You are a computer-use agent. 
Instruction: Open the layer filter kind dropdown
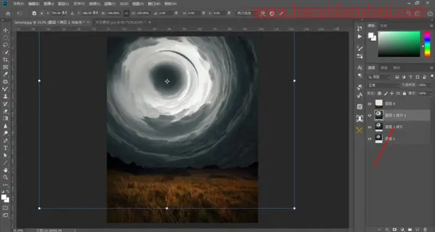point(379,77)
